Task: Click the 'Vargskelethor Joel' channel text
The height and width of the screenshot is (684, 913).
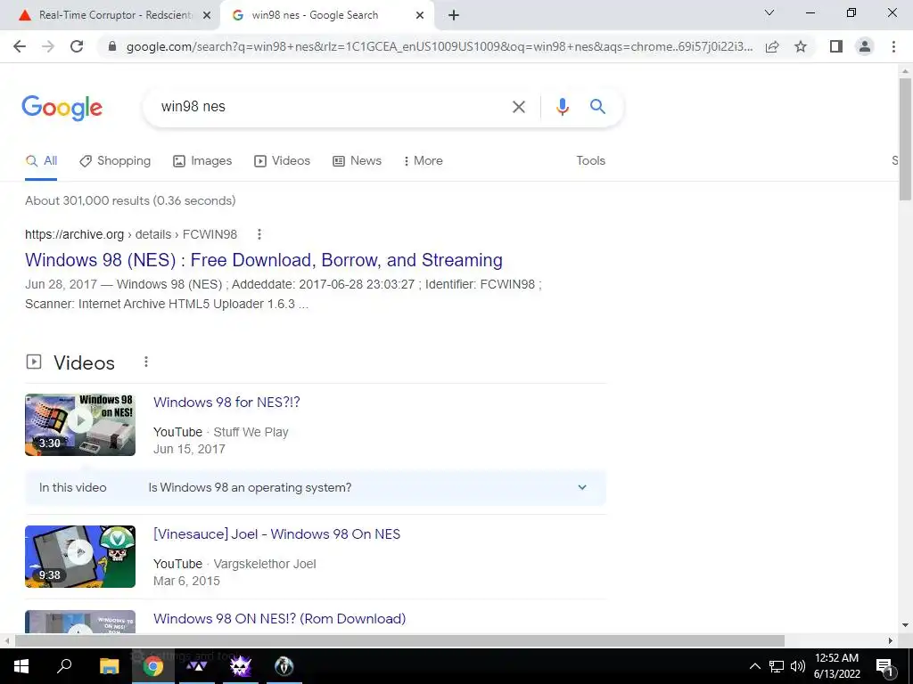Action: [x=265, y=564]
